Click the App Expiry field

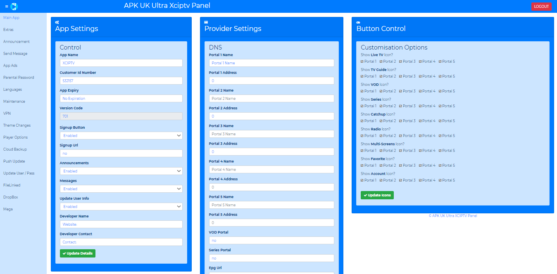(x=121, y=98)
